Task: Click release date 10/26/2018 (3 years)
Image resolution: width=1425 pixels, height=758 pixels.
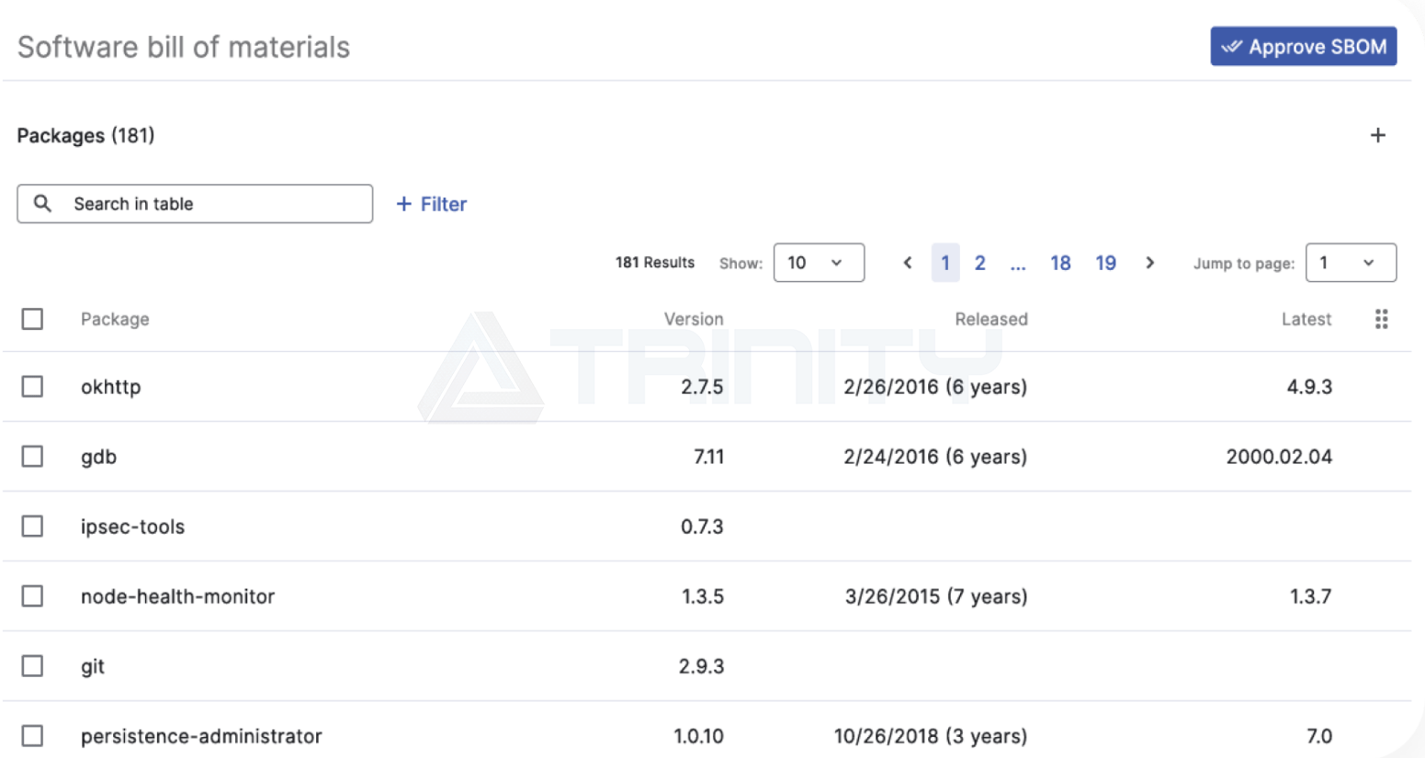Action: 931,736
